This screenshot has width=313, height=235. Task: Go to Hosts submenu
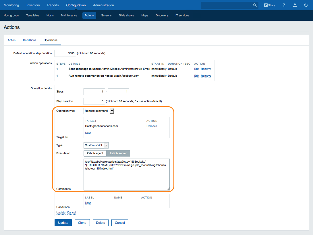click(x=50, y=16)
